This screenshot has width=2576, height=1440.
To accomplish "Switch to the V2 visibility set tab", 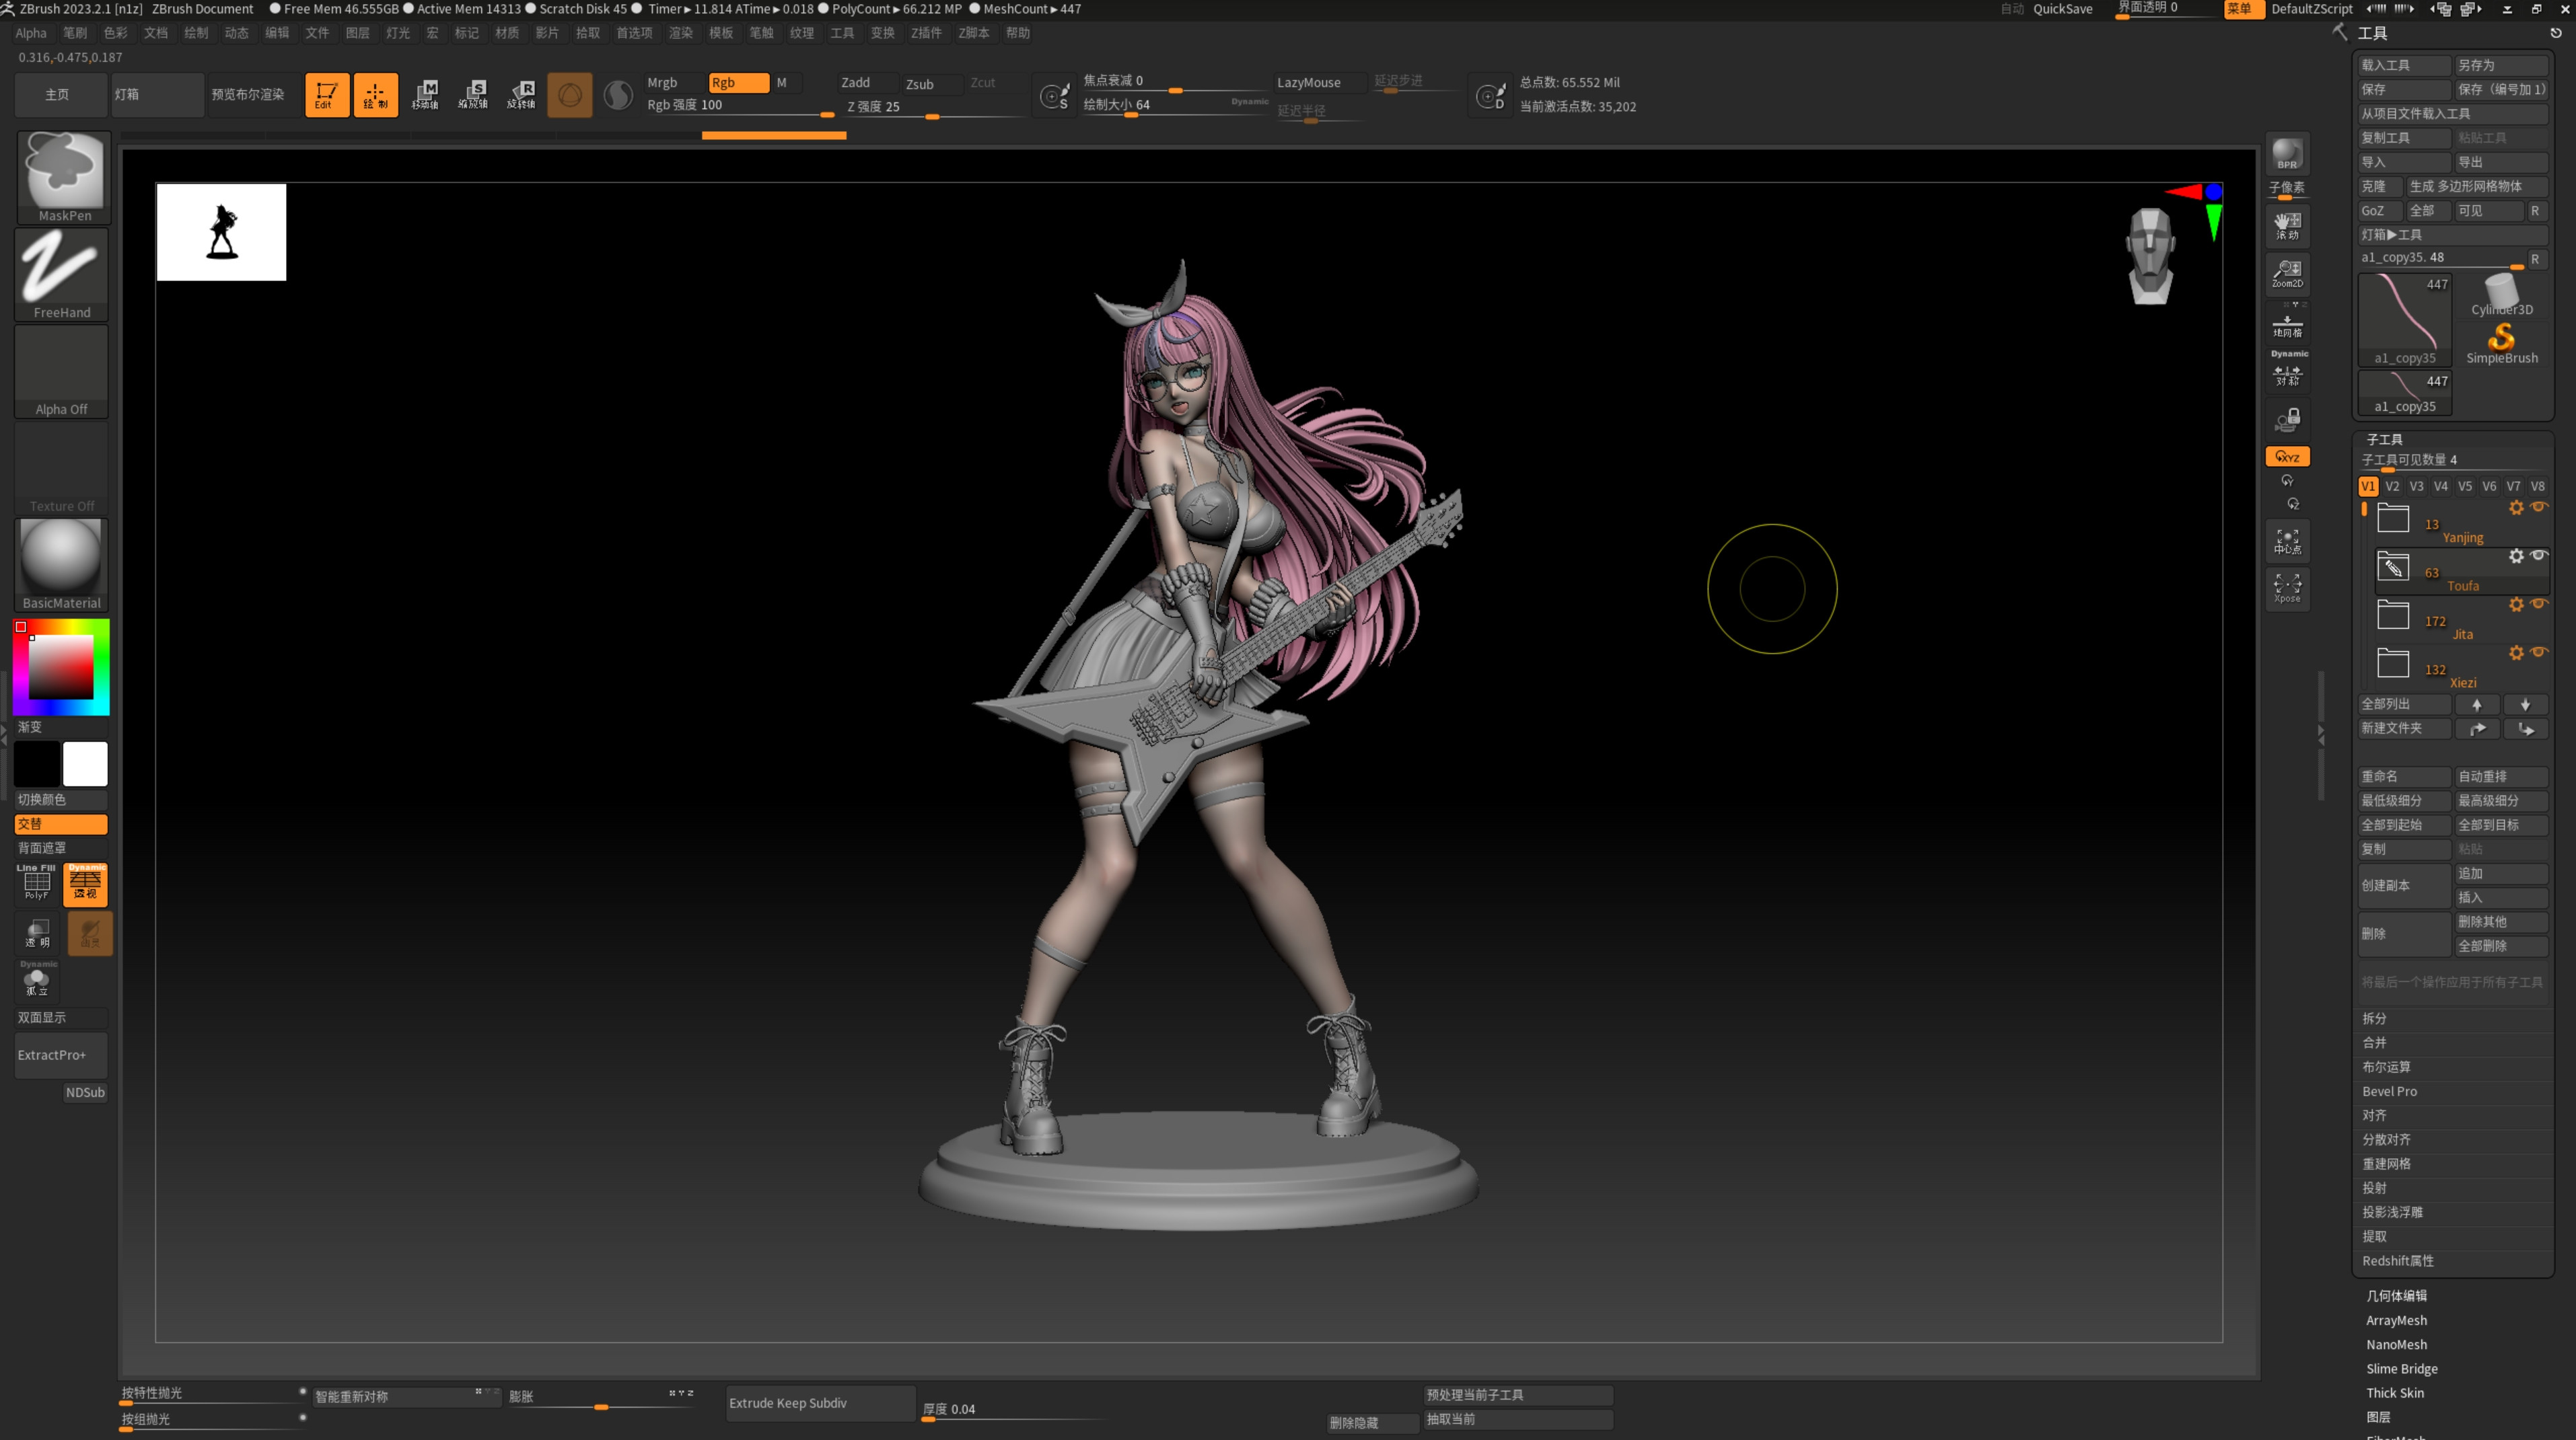I will (x=2392, y=487).
